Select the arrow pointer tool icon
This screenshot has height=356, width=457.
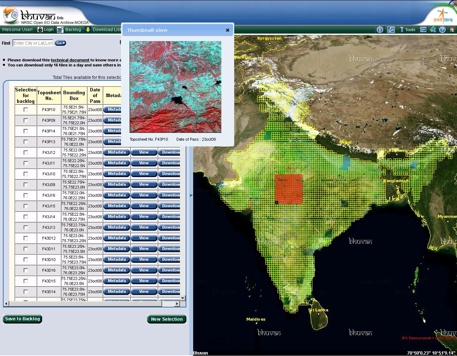coord(391,30)
